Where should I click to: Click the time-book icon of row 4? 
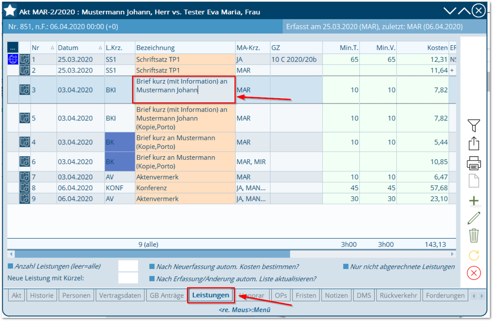click(25, 142)
